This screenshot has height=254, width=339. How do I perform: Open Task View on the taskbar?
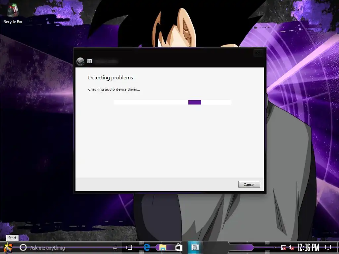point(130,247)
